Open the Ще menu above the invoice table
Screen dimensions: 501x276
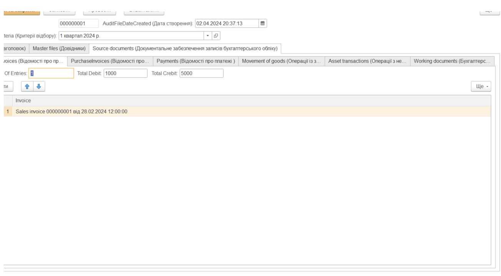[x=481, y=86]
